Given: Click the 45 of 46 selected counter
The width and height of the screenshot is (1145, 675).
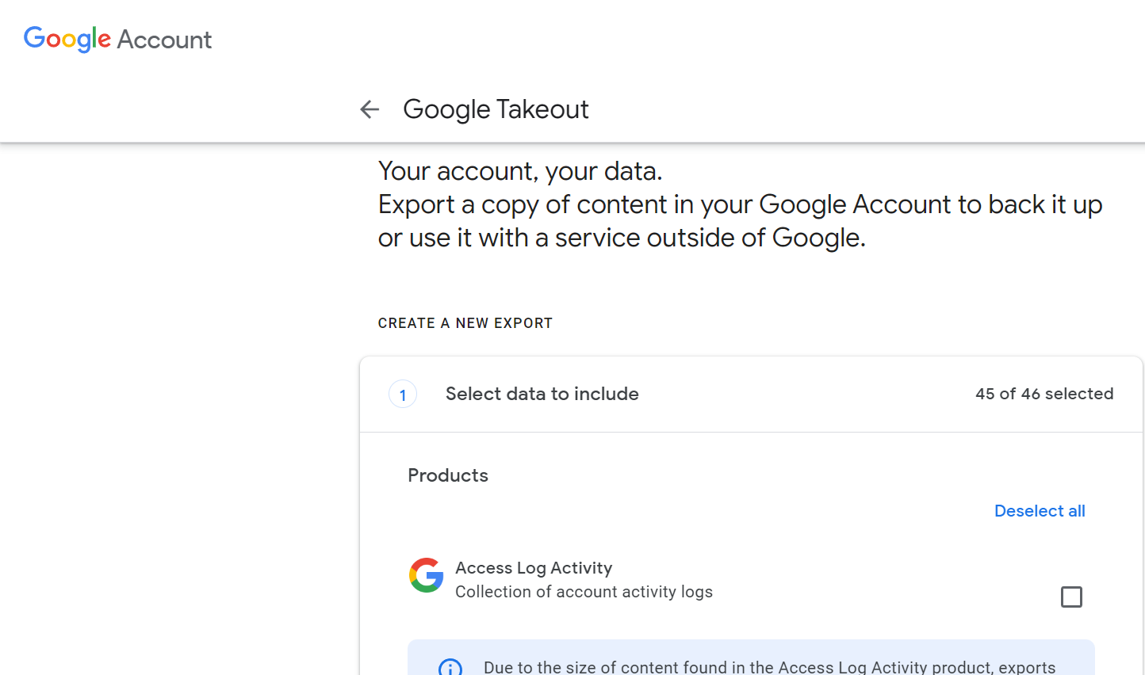Looking at the screenshot, I should click(x=1044, y=394).
